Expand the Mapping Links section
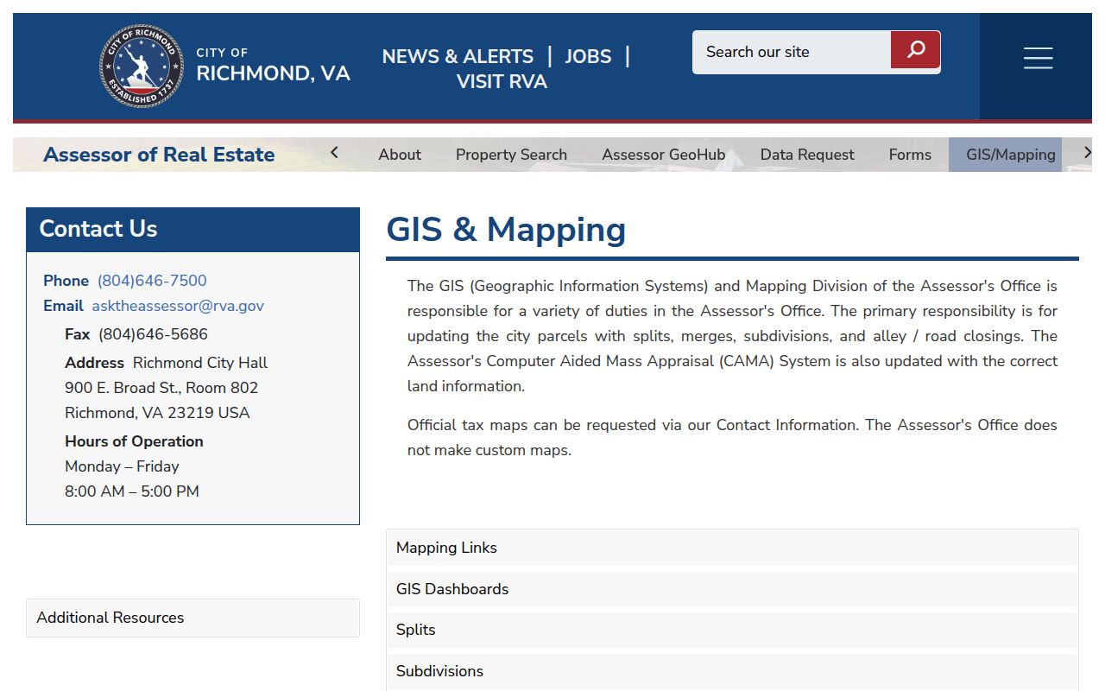The image size is (1105, 691). (732, 548)
